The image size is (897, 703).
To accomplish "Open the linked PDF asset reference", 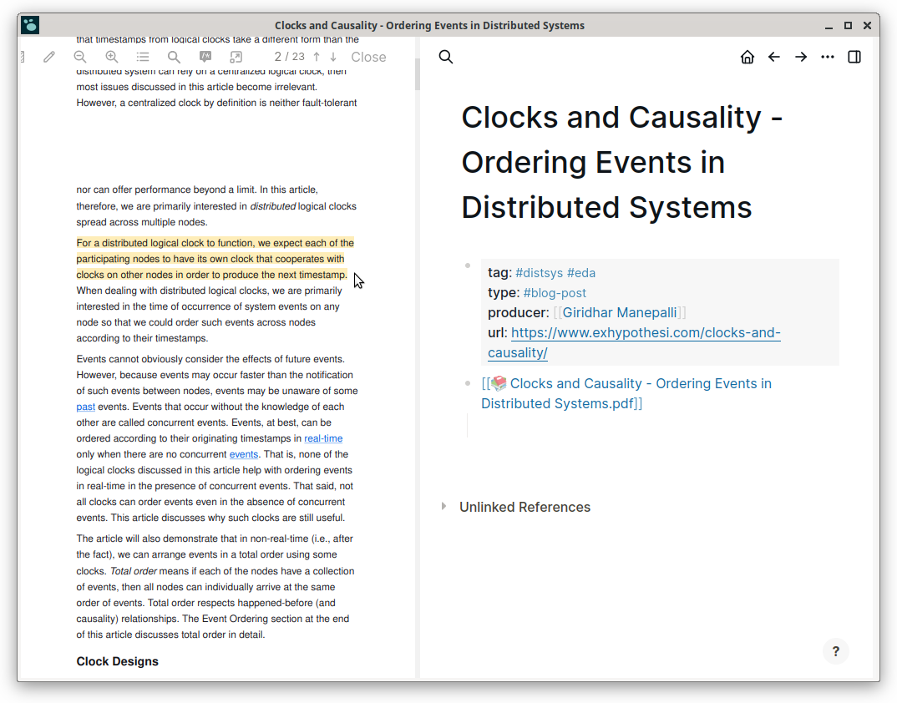I will 626,393.
